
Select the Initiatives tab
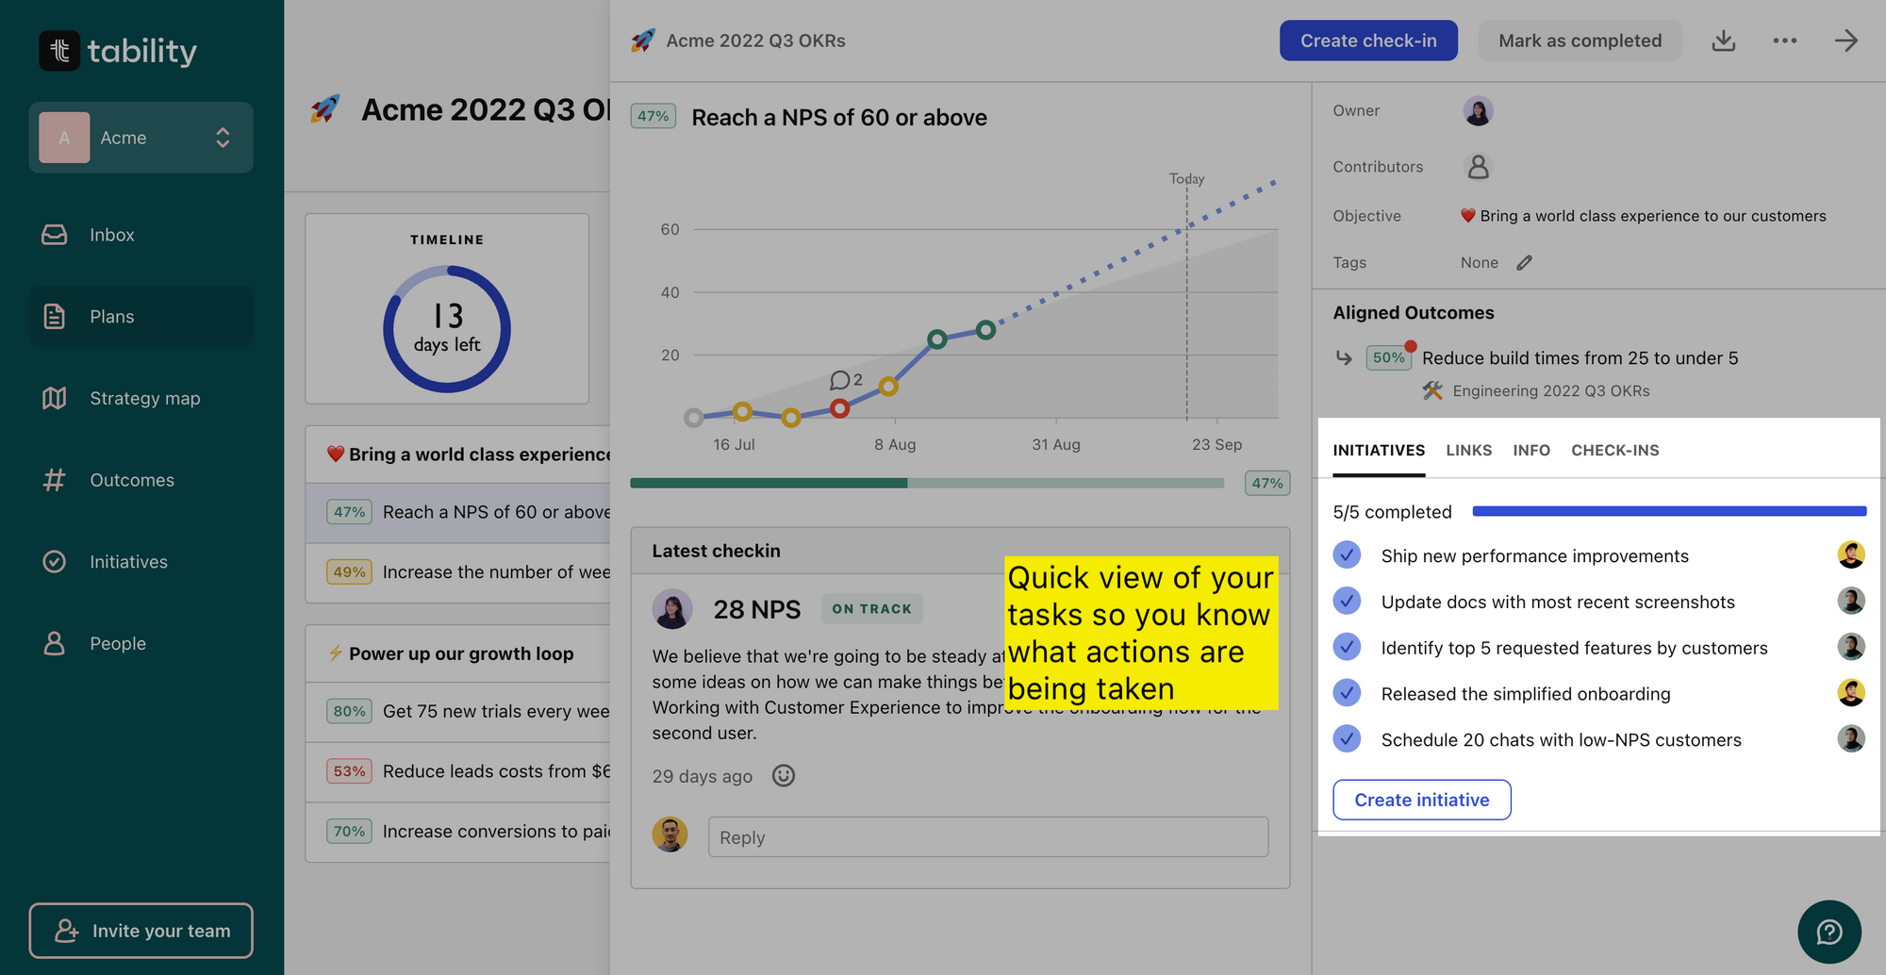1379,451
